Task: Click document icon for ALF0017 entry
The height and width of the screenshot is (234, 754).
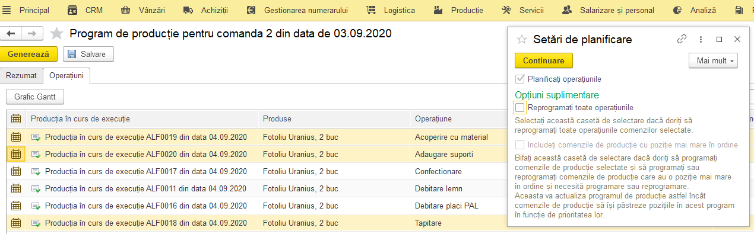Action: 36,171
